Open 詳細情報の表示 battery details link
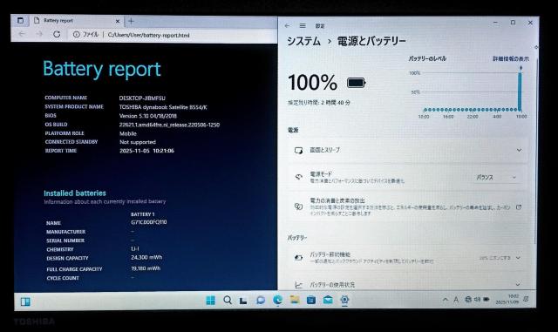Image resolution: width=558 pixels, height=332 pixels. click(511, 58)
